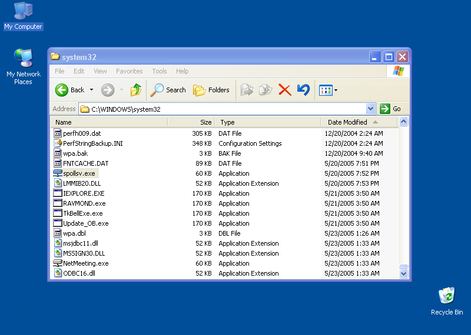Open the Help menu

[x=182, y=71]
